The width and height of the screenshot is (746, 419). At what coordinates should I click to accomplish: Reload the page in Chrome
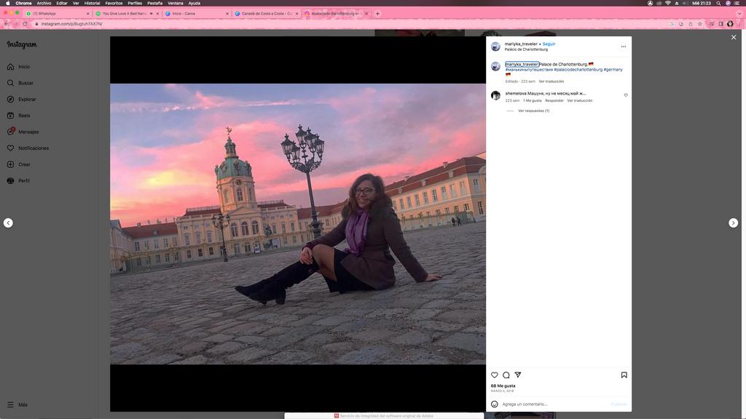[x=25, y=24]
